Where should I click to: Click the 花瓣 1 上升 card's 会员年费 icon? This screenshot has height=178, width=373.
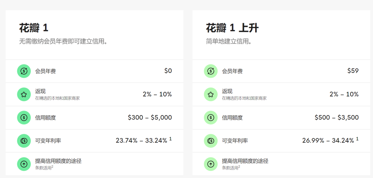point(211,71)
